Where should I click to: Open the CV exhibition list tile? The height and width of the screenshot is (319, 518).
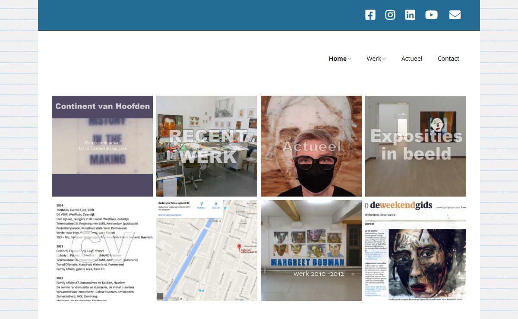click(x=102, y=250)
